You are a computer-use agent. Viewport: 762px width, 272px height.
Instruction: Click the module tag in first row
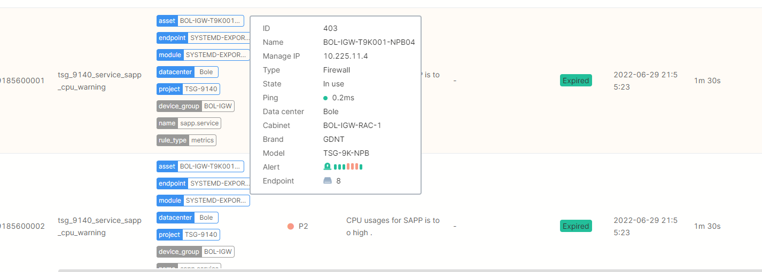pyautogui.click(x=203, y=55)
